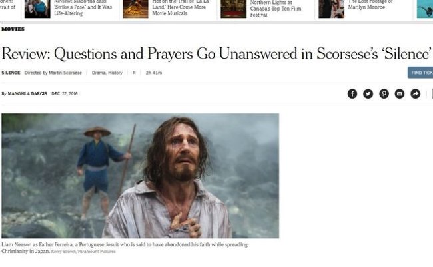Click the Marilyn Monroe story thumbnail
This screenshot has height=267, width=433.
click(x=331, y=9)
